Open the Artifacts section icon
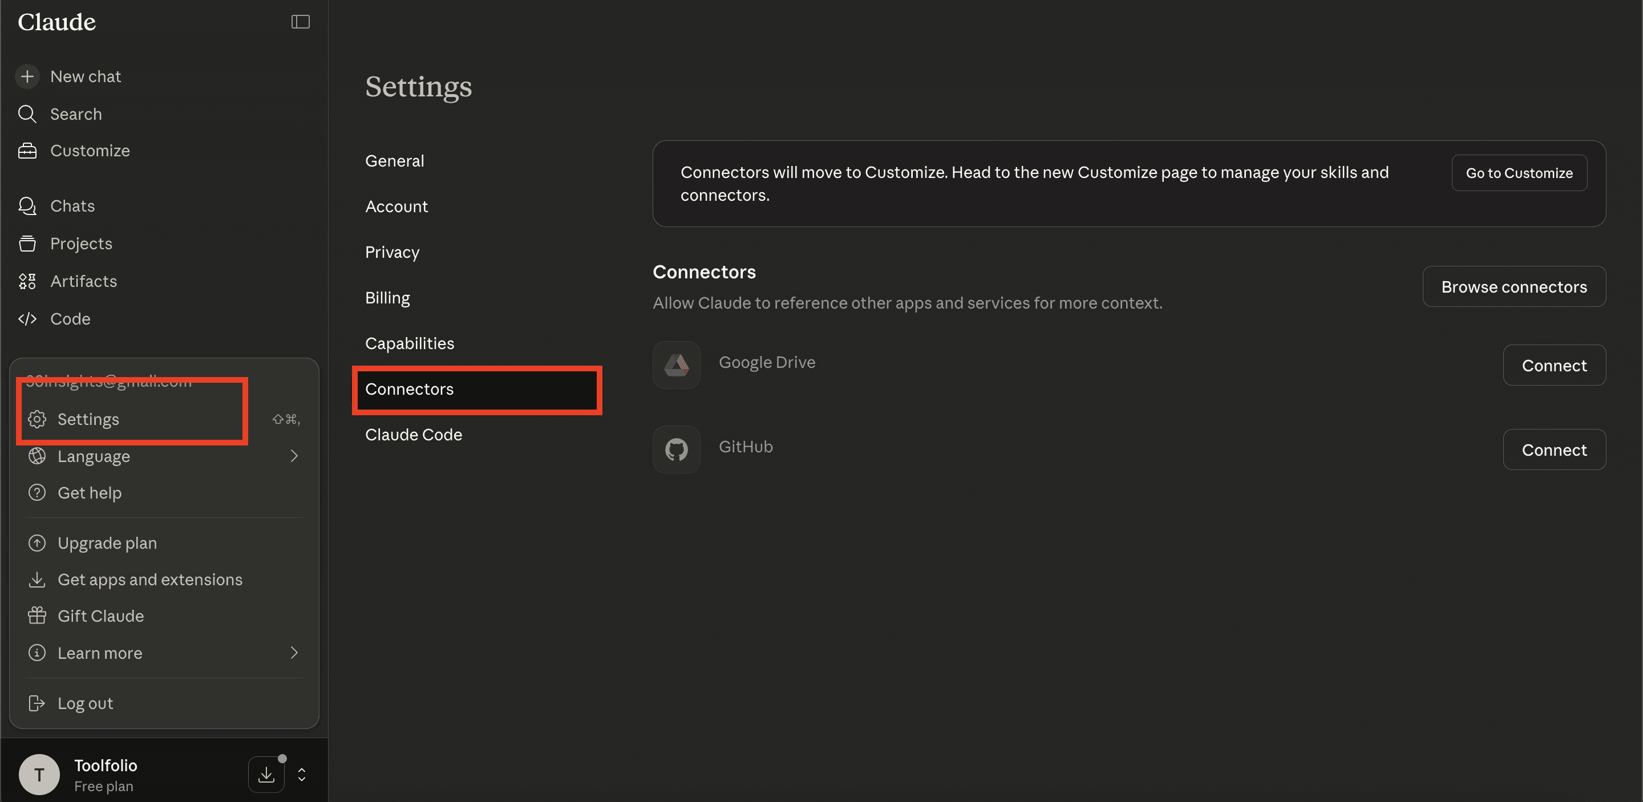 [27, 281]
